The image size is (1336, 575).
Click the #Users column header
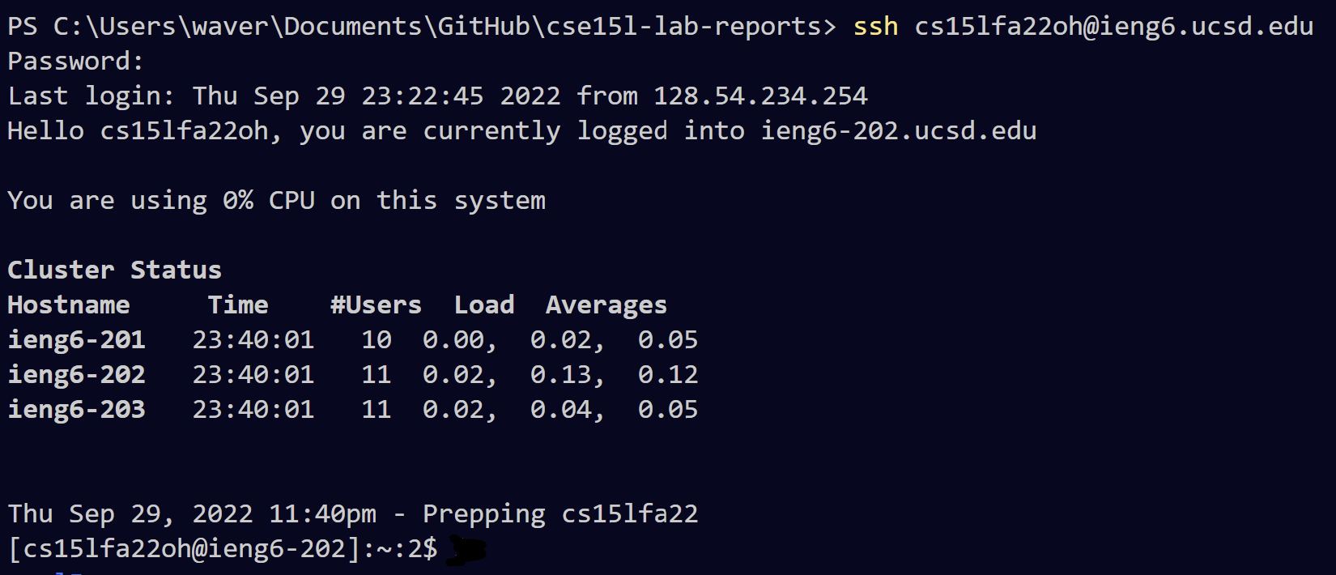376,305
